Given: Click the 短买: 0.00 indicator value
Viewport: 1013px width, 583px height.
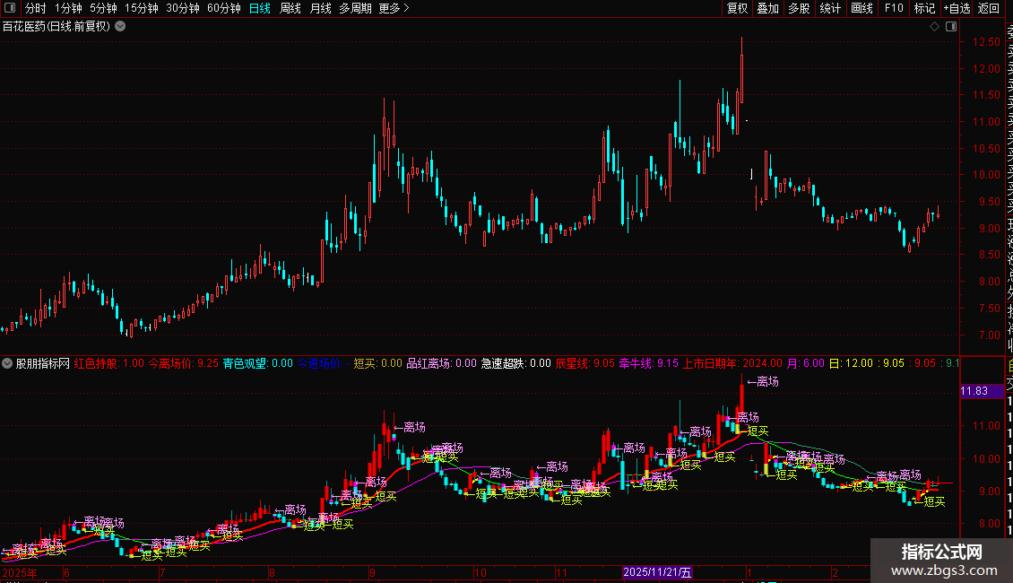Looking at the screenshot, I should point(378,363).
